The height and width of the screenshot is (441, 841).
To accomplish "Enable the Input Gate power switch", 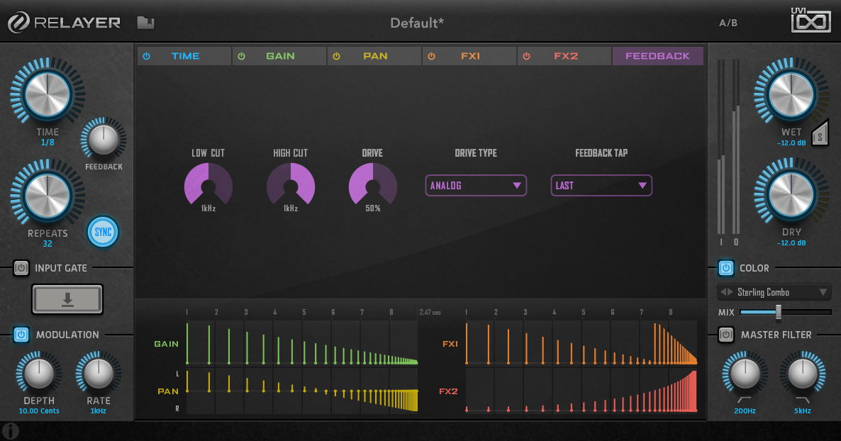I will pyautogui.click(x=21, y=268).
